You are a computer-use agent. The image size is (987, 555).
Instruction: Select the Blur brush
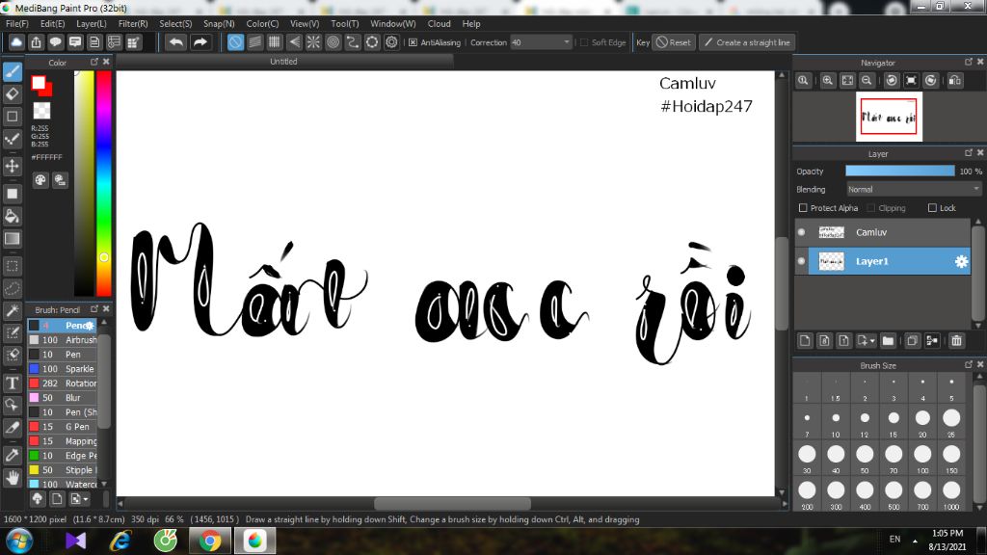tap(63, 398)
